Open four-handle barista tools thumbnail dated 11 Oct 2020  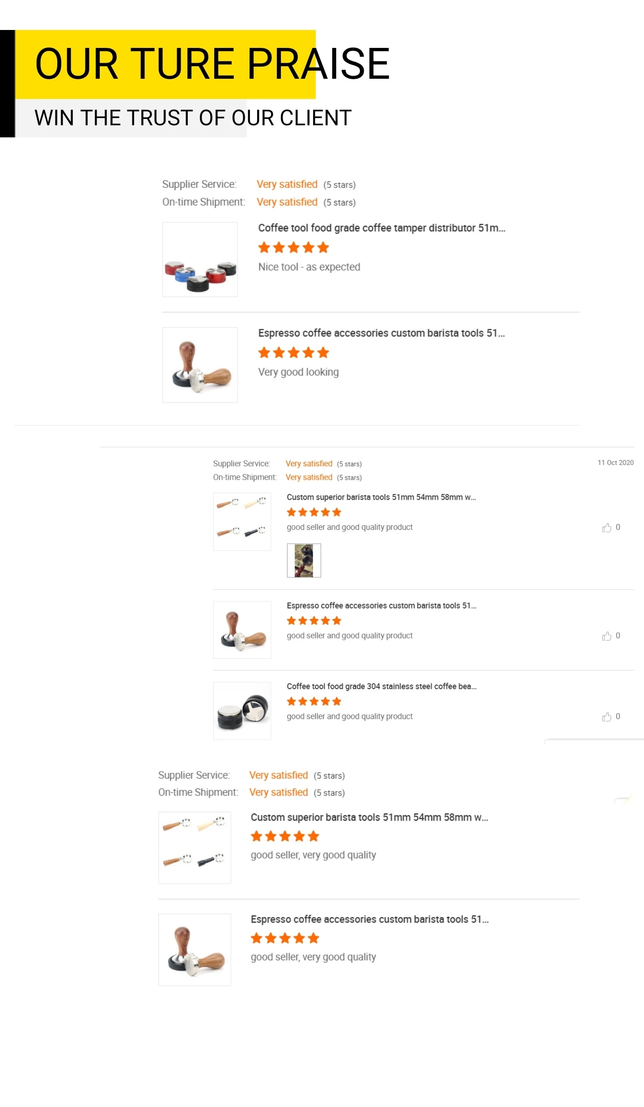pyautogui.click(x=242, y=521)
